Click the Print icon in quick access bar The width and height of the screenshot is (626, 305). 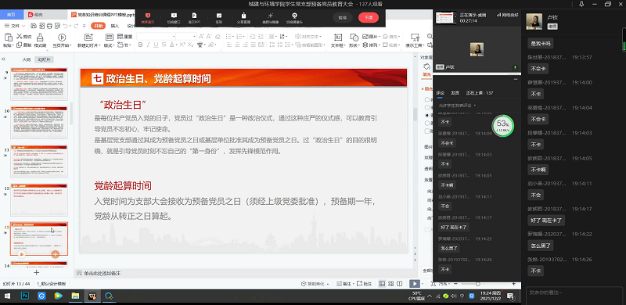pyautogui.click(x=49, y=26)
